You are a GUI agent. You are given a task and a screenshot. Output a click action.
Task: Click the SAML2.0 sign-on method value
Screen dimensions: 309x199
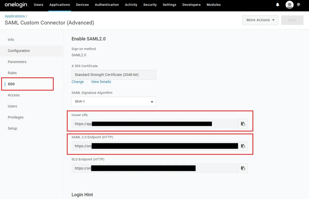(79, 55)
